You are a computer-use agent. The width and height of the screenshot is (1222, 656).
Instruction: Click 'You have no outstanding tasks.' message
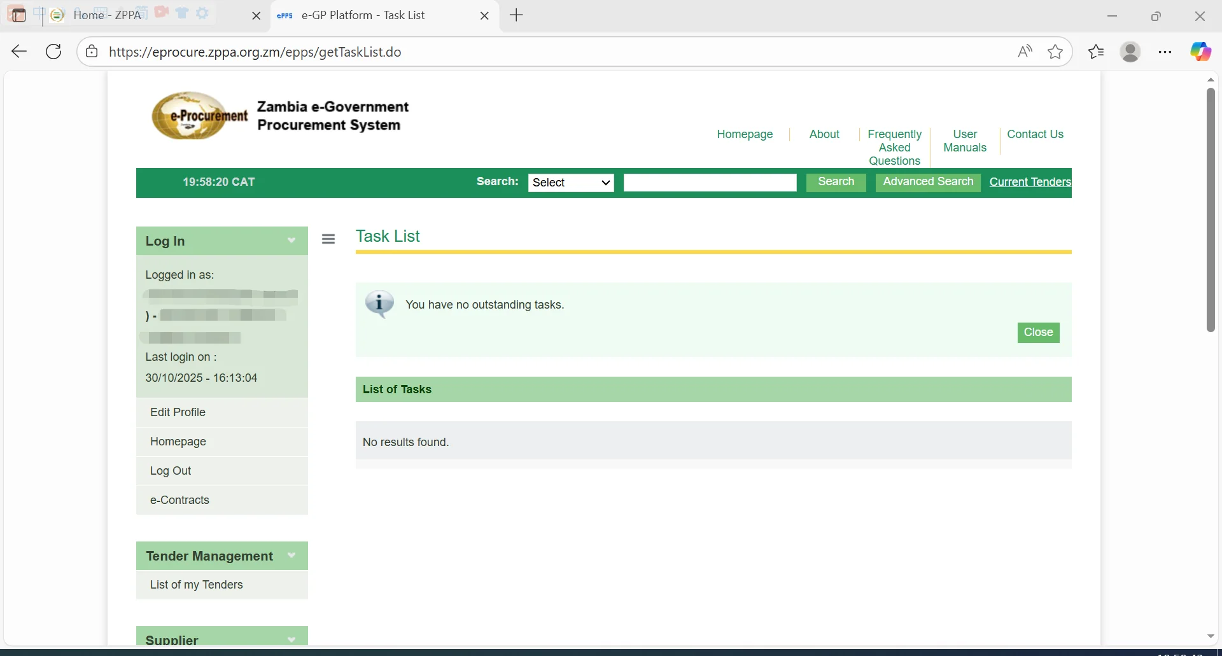[x=485, y=305]
